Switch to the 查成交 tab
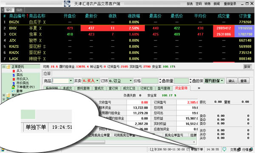This screenshot has height=153, width=255. tap(99, 88)
